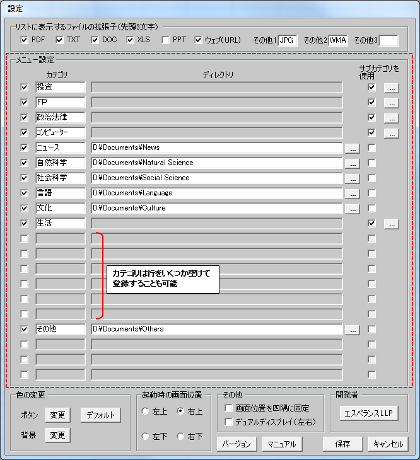Click the バージョン button
Viewport: 420px width, 460px height.
[236, 444]
